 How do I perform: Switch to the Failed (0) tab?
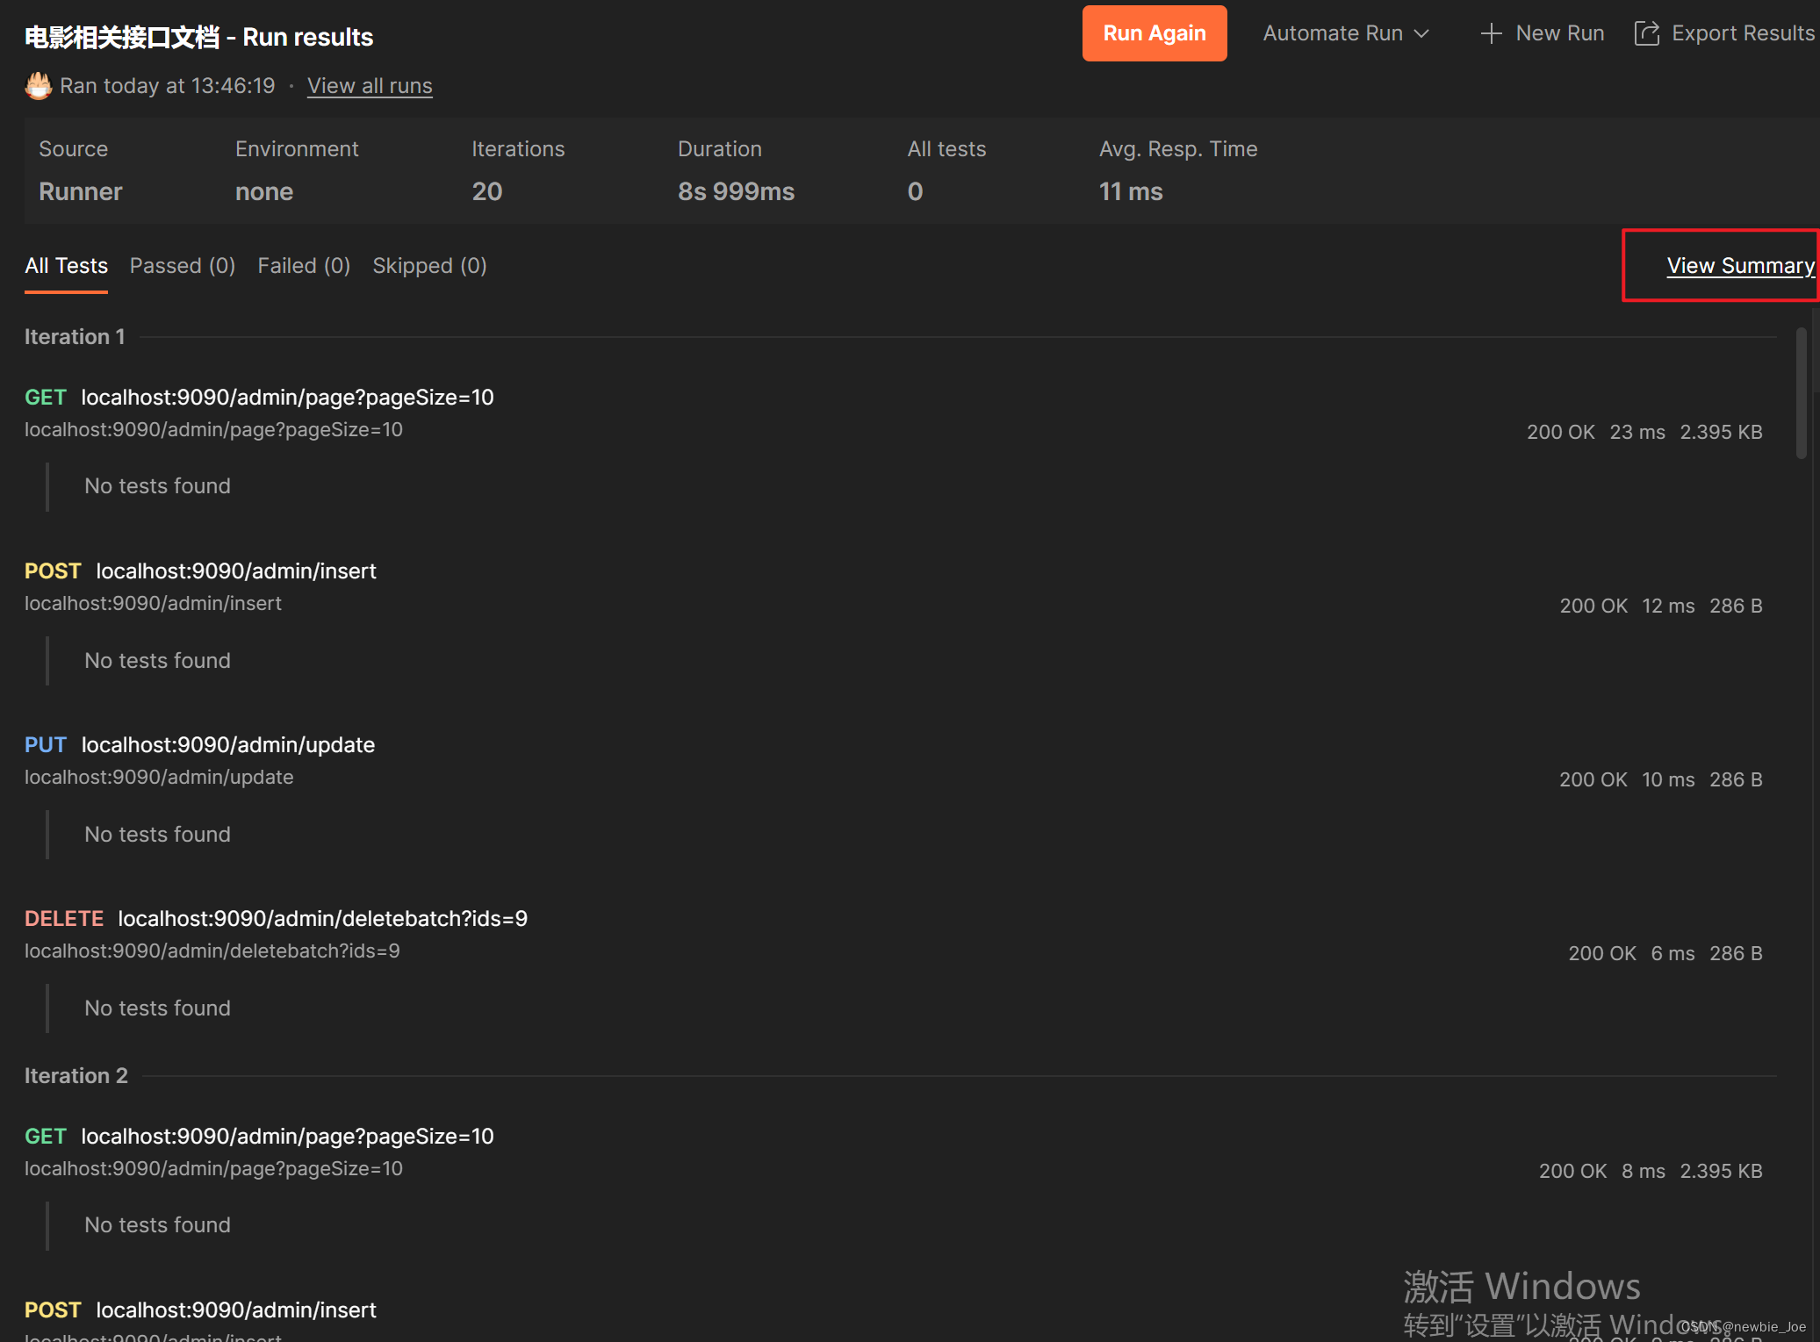point(303,266)
